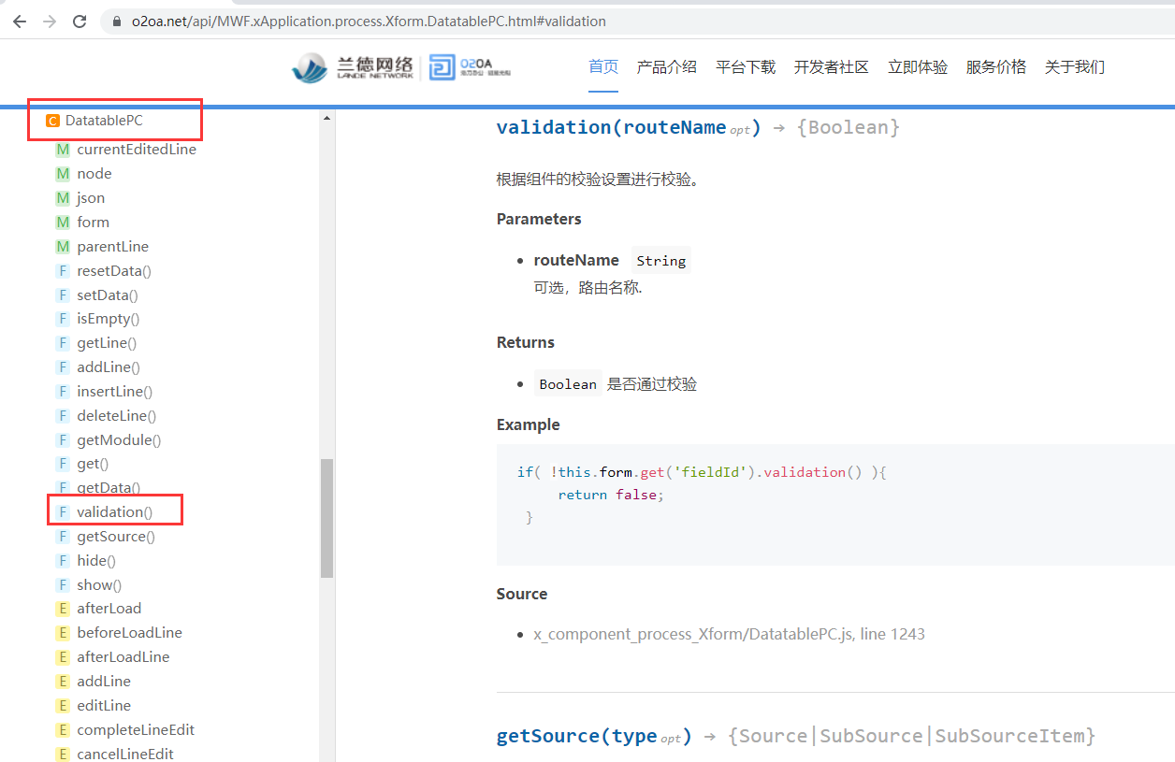This screenshot has height=762, width=1175.
Task: Select DatatablePC class in sidebar
Action: (104, 121)
